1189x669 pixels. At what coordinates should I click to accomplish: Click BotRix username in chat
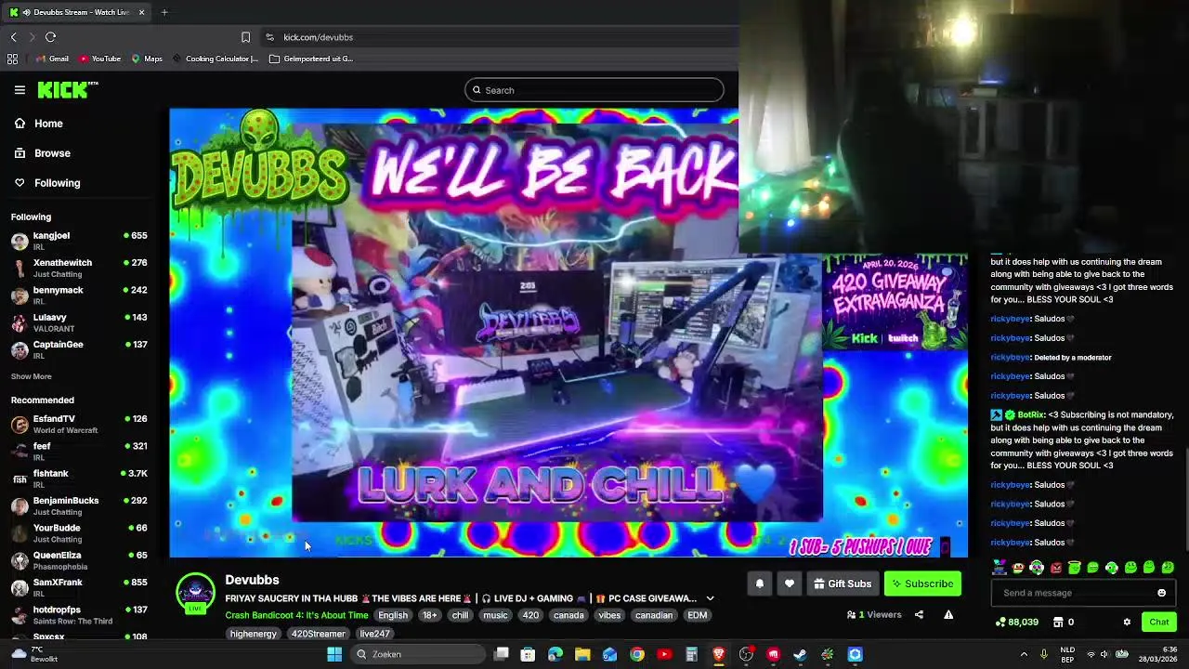pos(1030,415)
